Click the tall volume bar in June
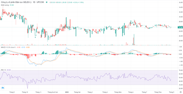This screenshot has width=183, height=94. [134, 40]
